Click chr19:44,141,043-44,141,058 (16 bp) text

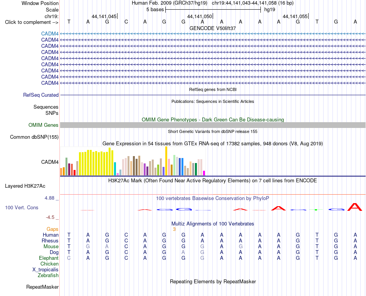(253, 3)
